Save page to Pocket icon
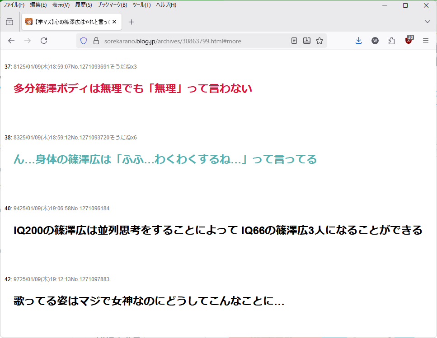The image size is (437, 338). coord(307,41)
